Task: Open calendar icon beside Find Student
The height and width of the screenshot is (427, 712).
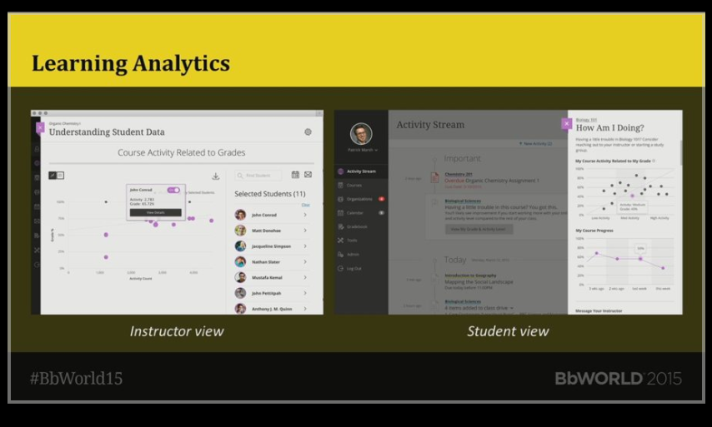Action: (x=295, y=175)
